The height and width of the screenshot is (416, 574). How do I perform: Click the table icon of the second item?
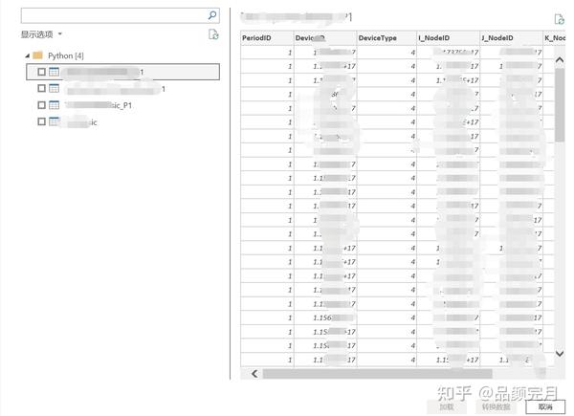pos(55,88)
